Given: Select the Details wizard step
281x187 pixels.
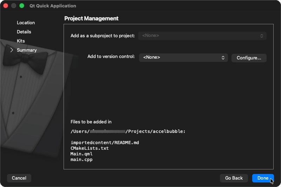Looking at the screenshot, I should coord(24,32).
